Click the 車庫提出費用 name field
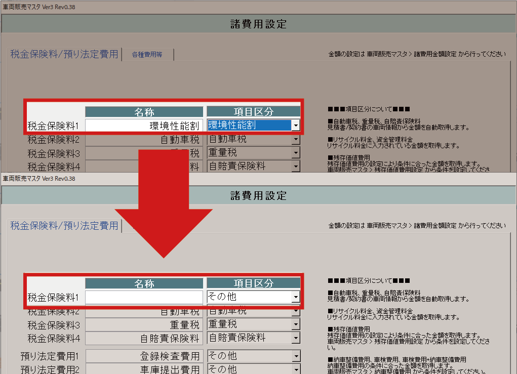The image size is (517, 374). pos(144,369)
